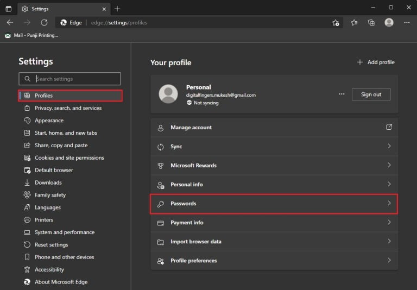Screen dimensions: 417x290
Task: Open Mail - Punji Printing bookmark
Action: click(31, 35)
